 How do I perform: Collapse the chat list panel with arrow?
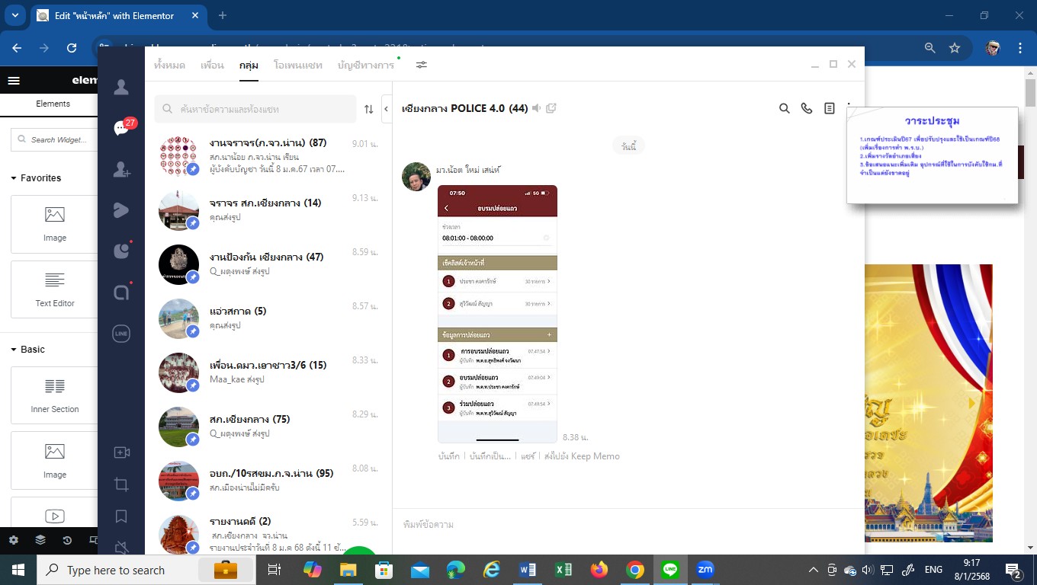386,109
